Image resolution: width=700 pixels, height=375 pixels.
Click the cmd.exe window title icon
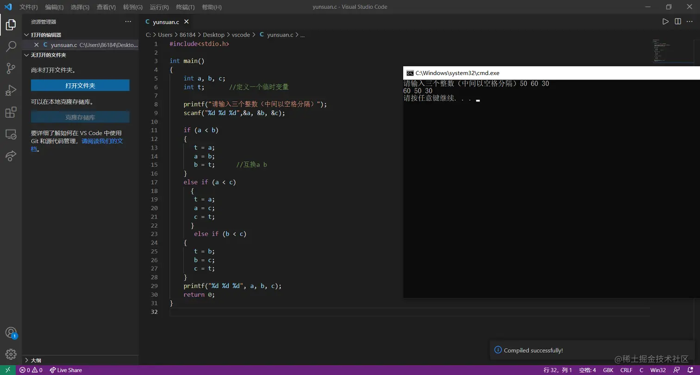tap(410, 73)
